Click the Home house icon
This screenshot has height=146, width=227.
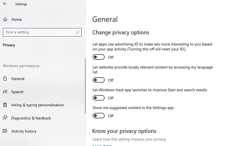point(5,19)
